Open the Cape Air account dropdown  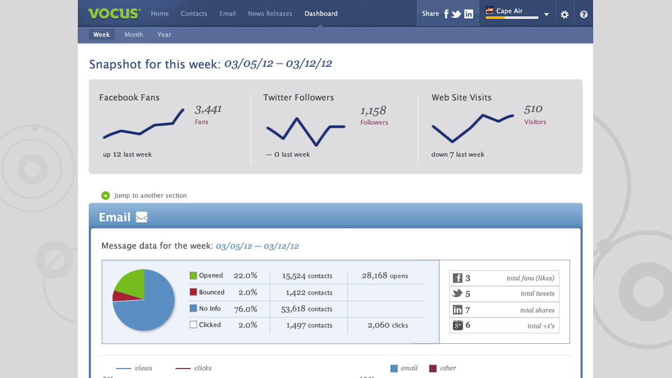(545, 13)
